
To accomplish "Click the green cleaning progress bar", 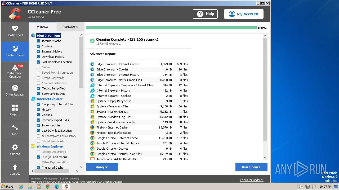I will tap(171, 28).
